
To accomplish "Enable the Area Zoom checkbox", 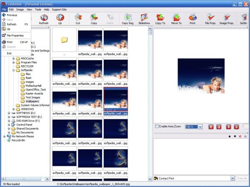I will (x=157, y=126).
